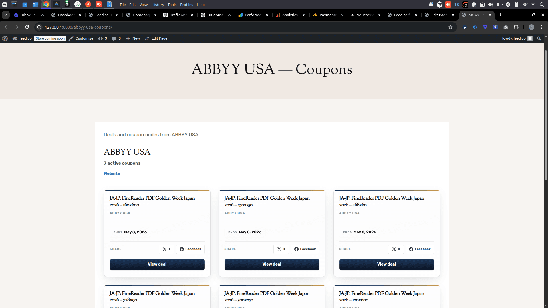Open the browser three-dot menu

pyautogui.click(x=542, y=27)
